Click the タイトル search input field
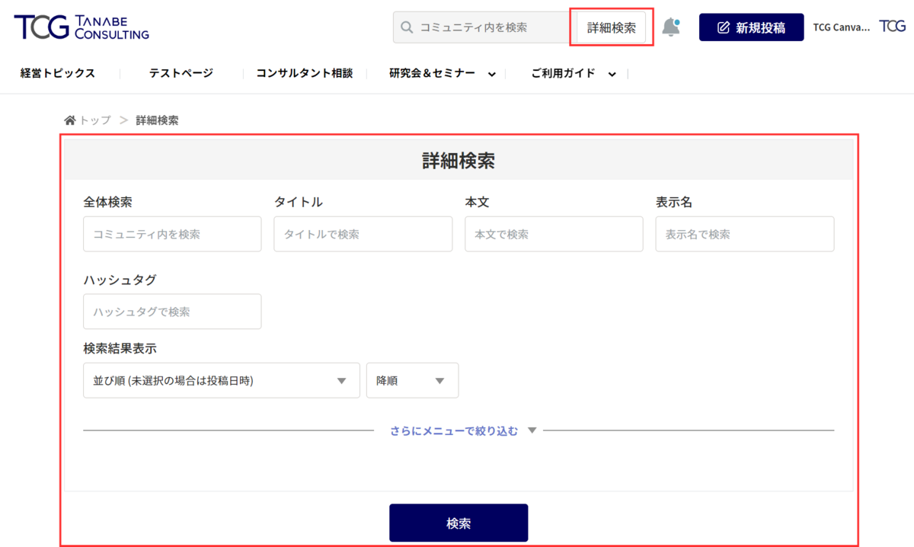 363,234
